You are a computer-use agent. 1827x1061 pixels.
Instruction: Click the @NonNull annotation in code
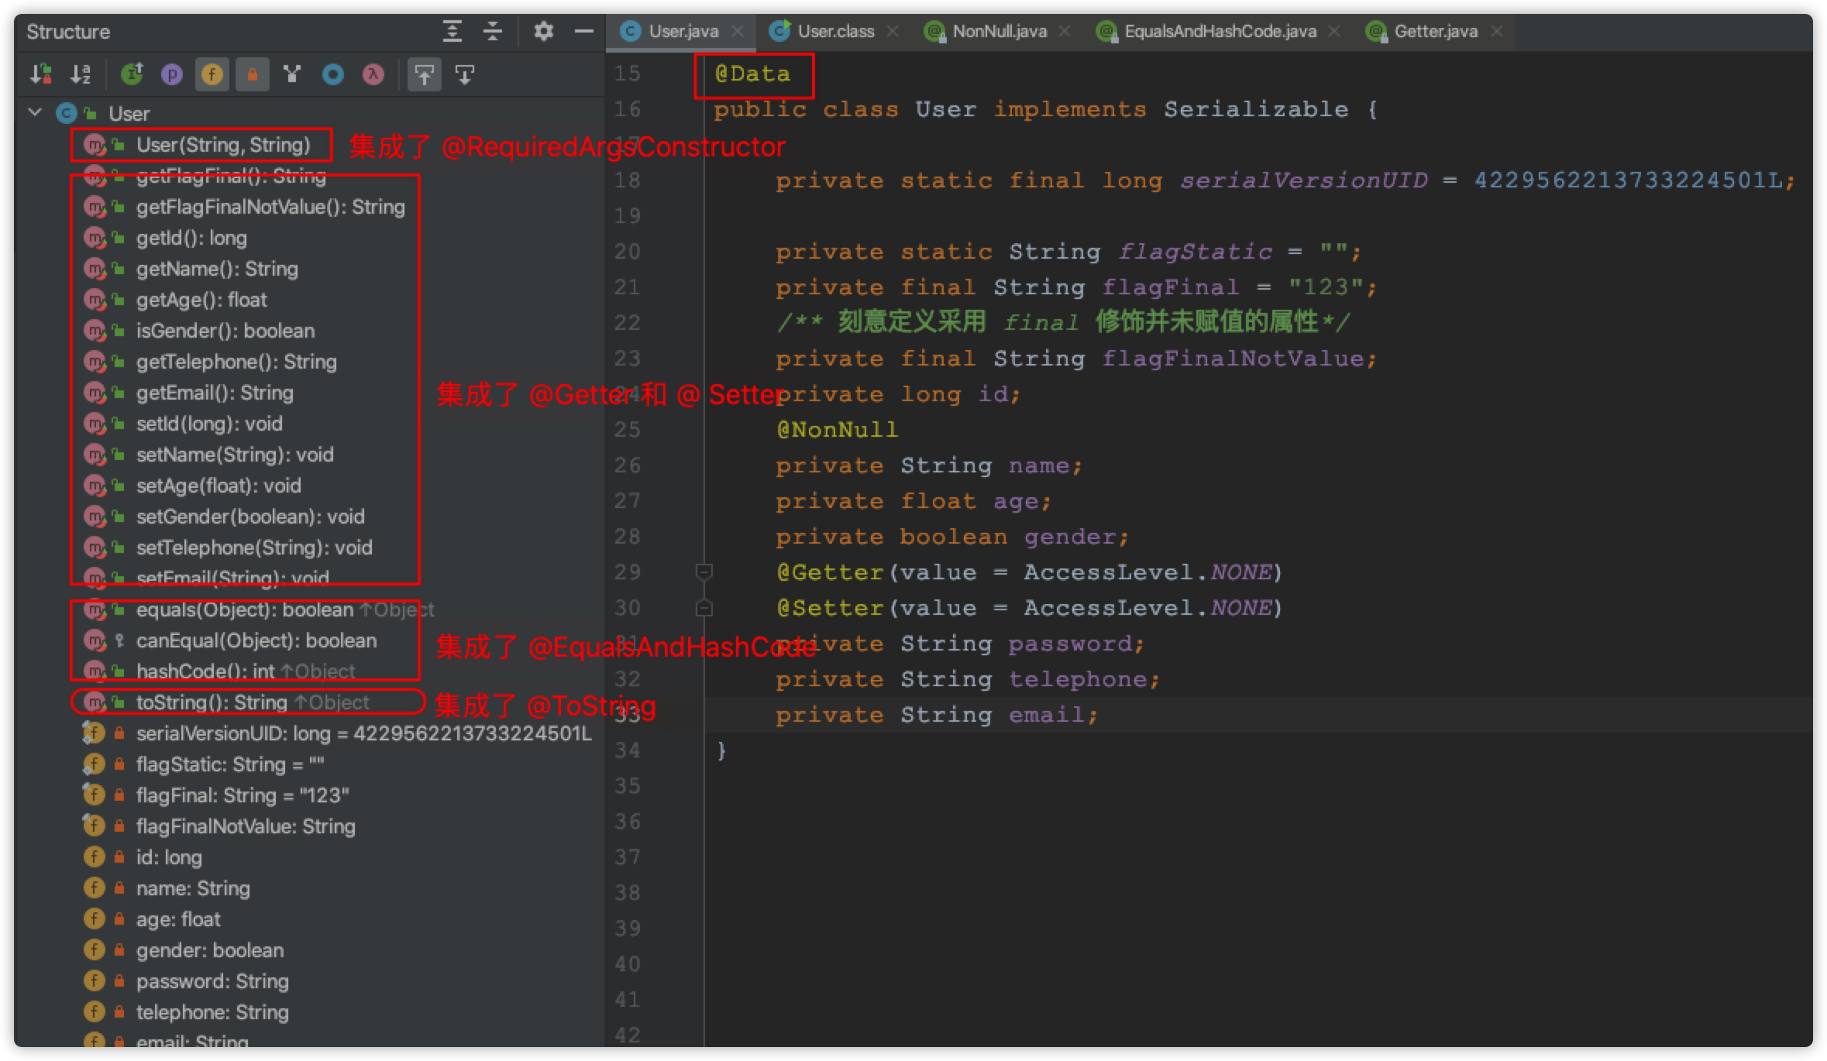click(837, 430)
